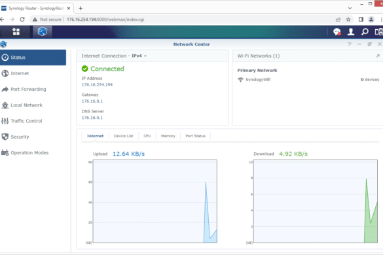Click the Gateway 176.16.0.1 link
This screenshot has height=255, width=383.
[x=92, y=101]
